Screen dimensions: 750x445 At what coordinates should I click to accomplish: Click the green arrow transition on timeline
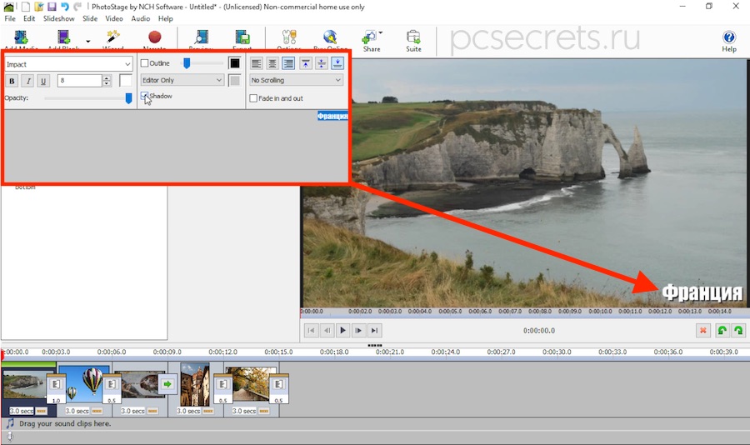point(167,384)
